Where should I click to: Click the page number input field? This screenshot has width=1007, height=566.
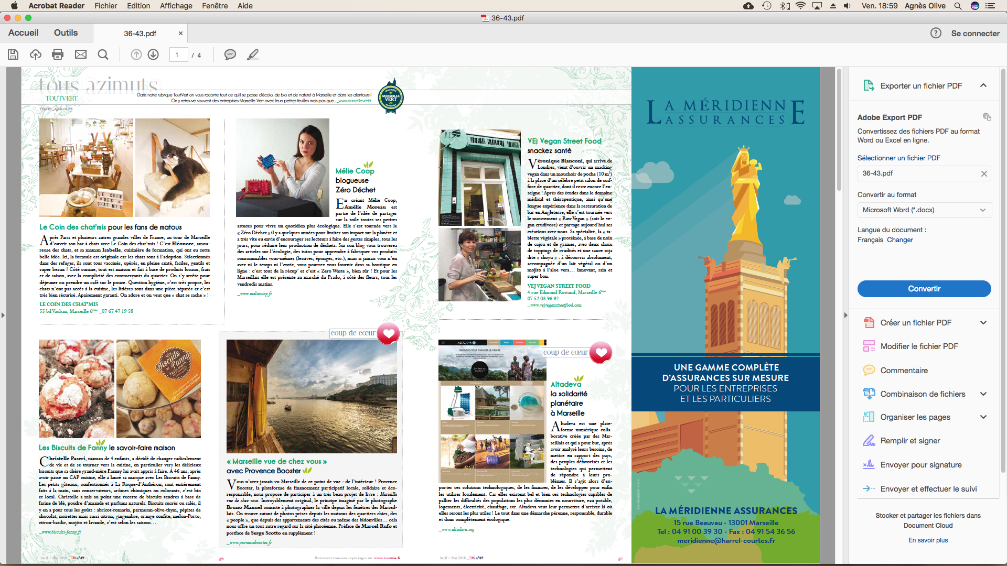pyautogui.click(x=178, y=55)
